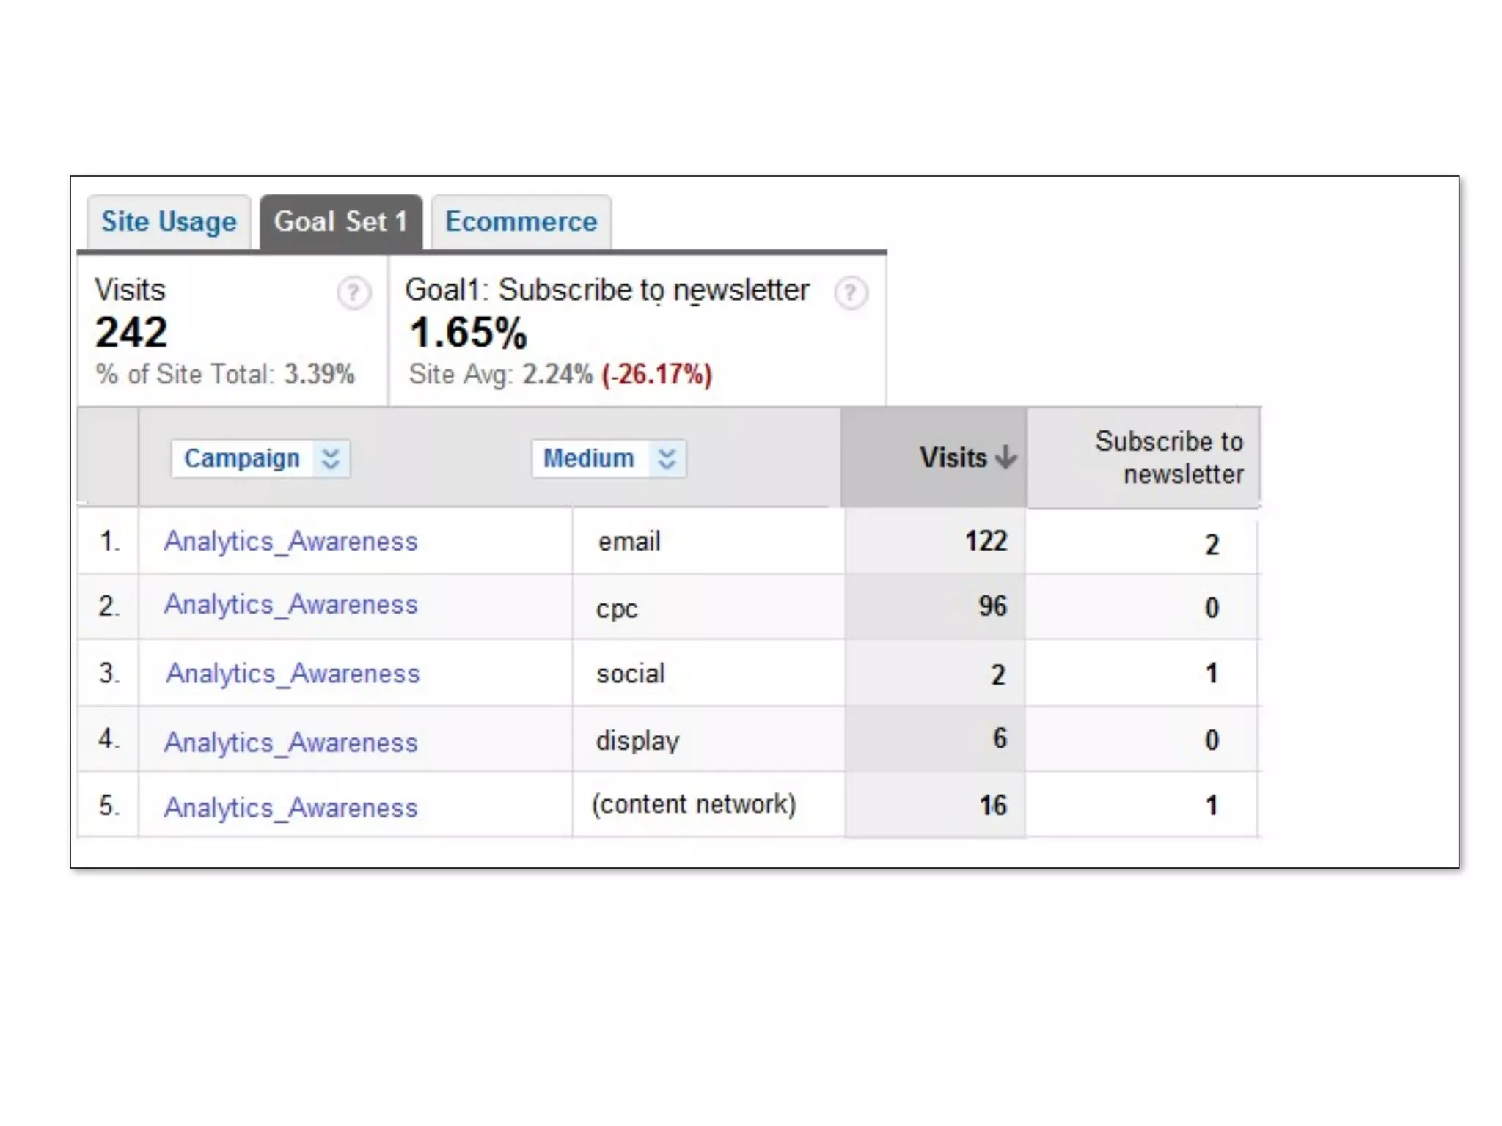Open the Ecommerce tab
This screenshot has width=1502, height=1126.
point(521,222)
